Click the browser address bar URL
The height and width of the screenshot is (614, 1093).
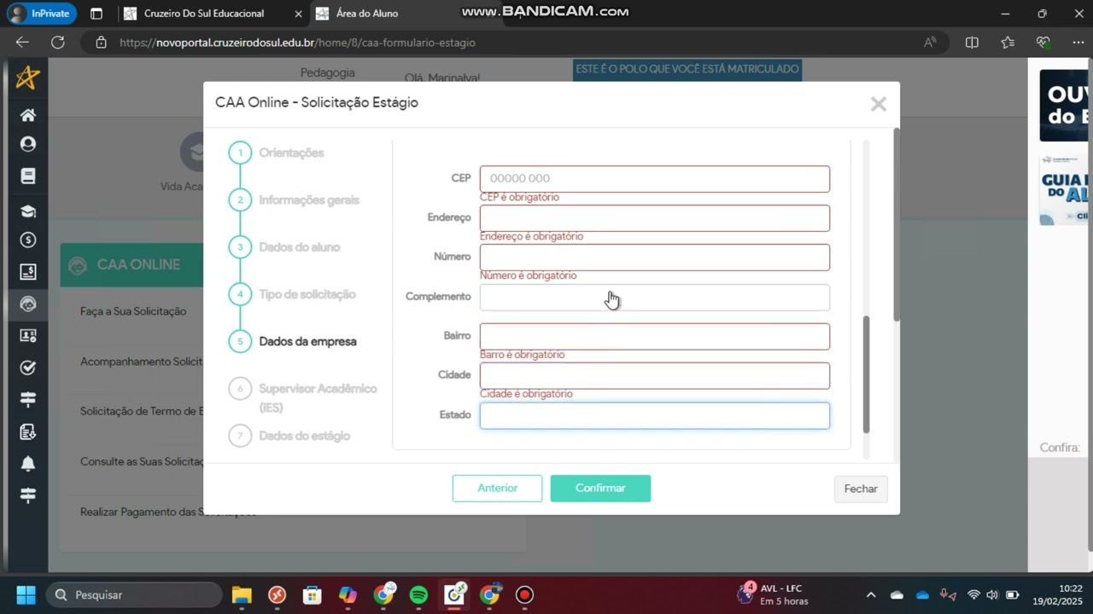coord(297,42)
